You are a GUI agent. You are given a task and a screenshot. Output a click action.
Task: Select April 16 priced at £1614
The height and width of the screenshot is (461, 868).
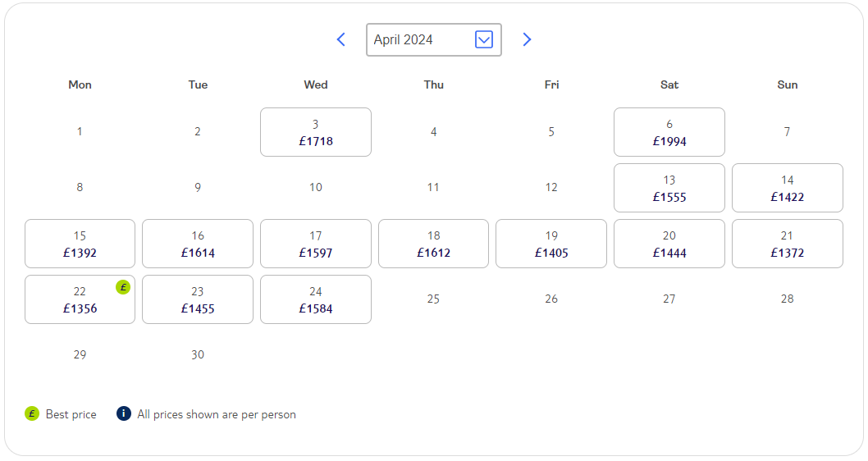coord(198,244)
